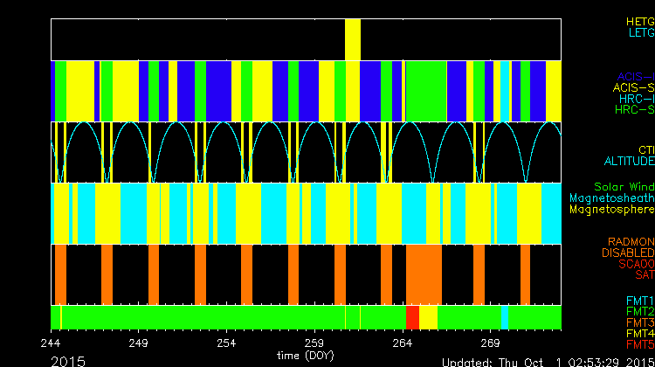Click the 254 tick on time axis
The height and width of the screenshot is (367, 655).
click(227, 343)
